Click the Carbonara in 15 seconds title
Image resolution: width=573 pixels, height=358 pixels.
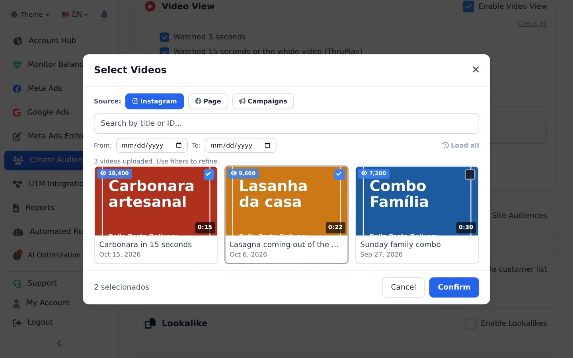click(x=145, y=245)
